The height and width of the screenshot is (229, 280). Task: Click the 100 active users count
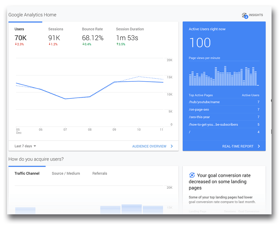coord(200,43)
